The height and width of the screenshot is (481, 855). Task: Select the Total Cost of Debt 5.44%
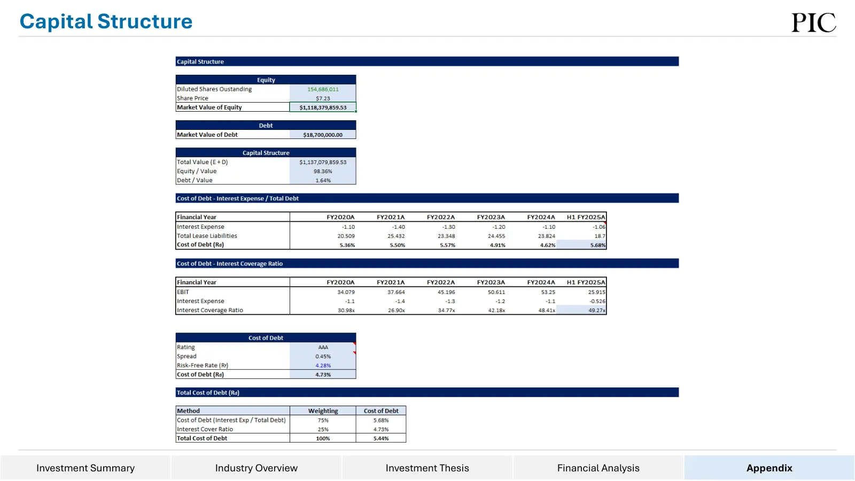click(x=381, y=438)
